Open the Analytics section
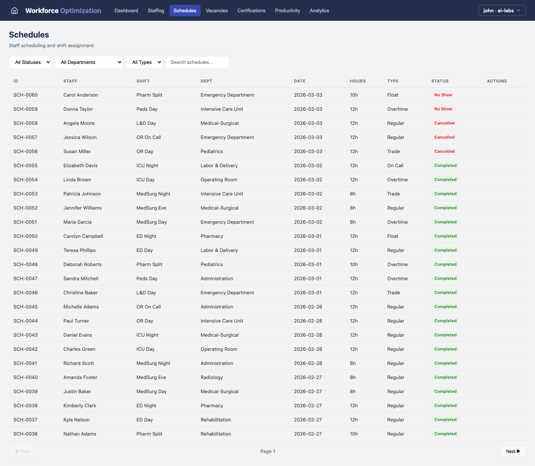Viewport: 535px width, 466px height. [319, 10]
